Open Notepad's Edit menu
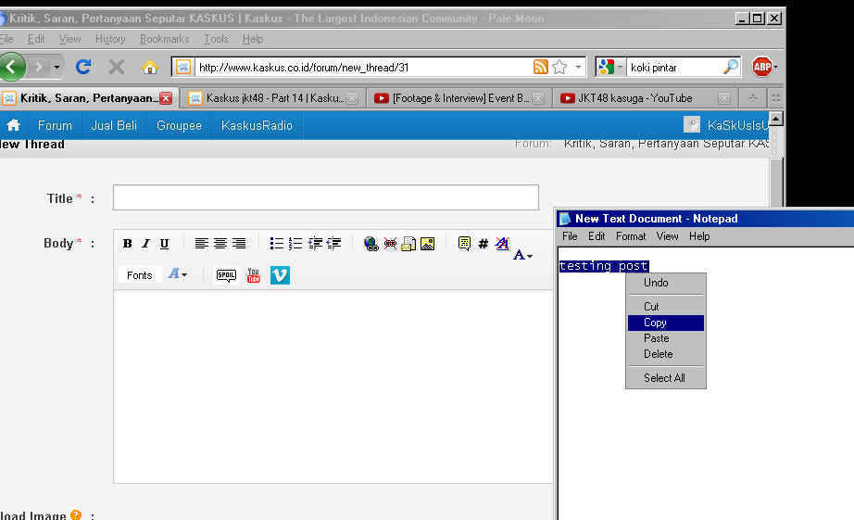The width and height of the screenshot is (854, 520). tap(597, 236)
